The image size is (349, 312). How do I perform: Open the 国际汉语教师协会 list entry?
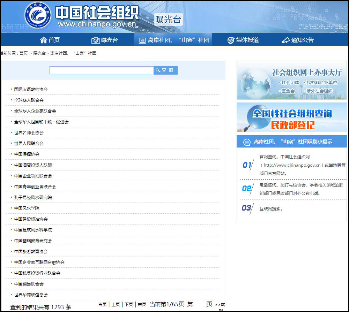31,90
